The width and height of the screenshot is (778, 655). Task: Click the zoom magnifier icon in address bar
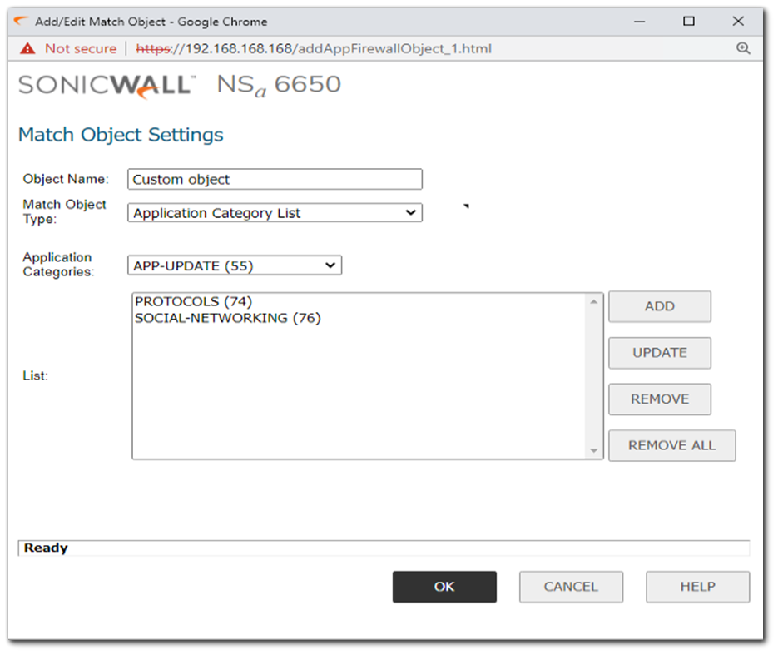743,48
